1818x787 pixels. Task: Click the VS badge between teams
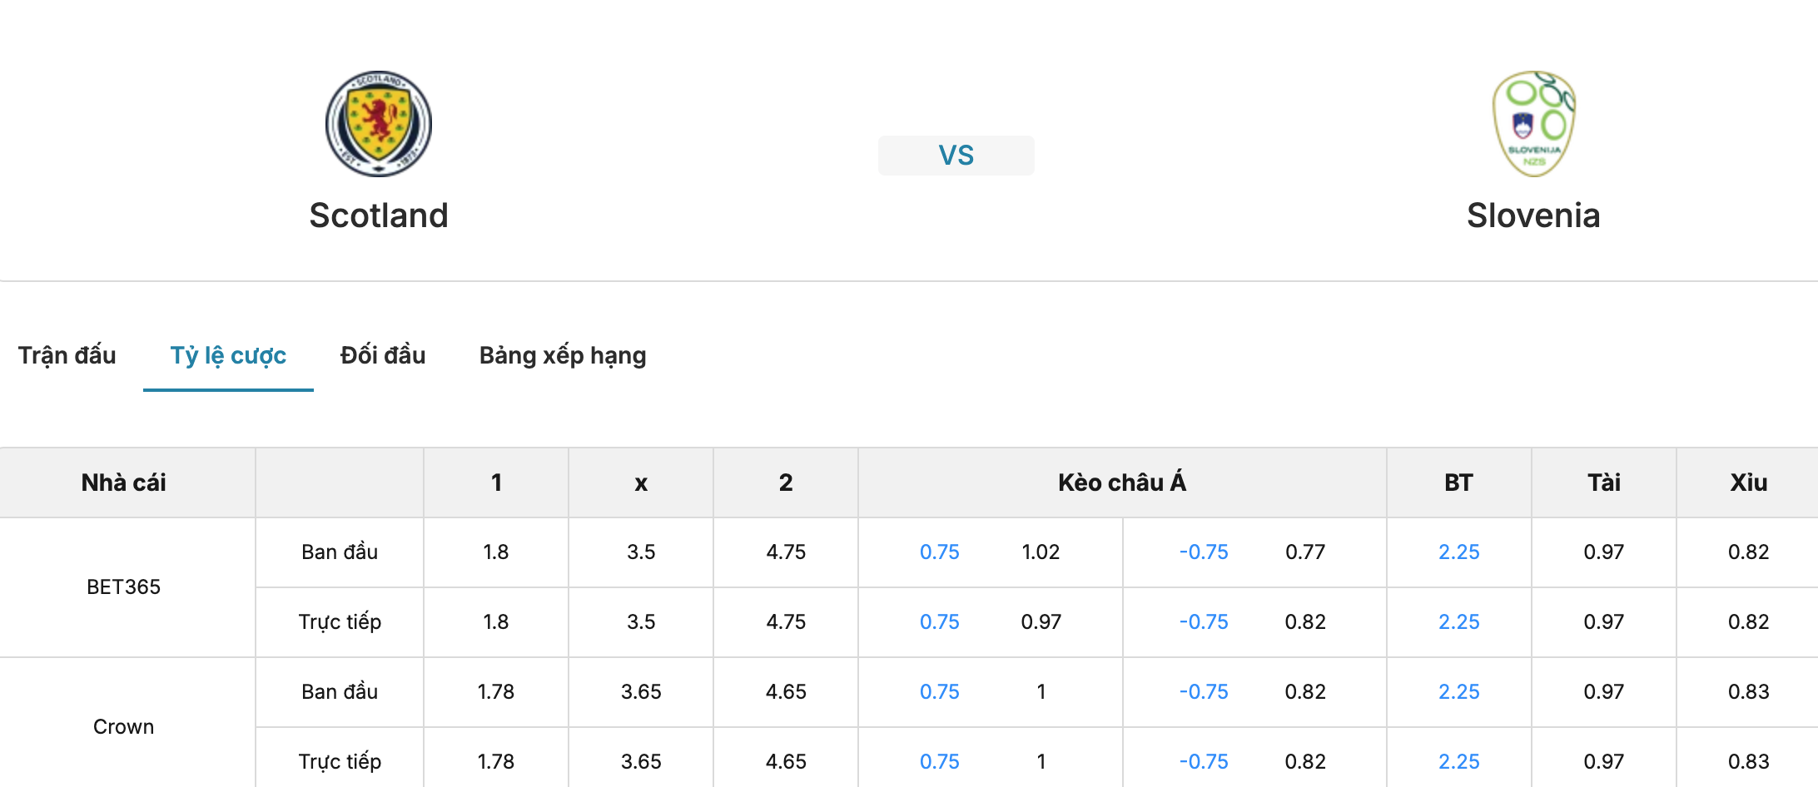point(956,156)
